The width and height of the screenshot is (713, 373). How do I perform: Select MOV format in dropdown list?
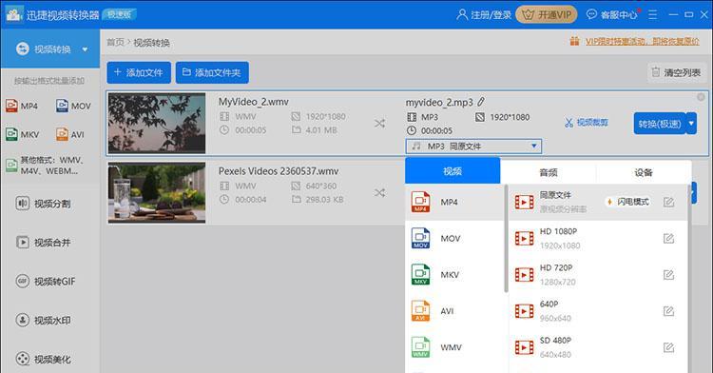coord(454,238)
